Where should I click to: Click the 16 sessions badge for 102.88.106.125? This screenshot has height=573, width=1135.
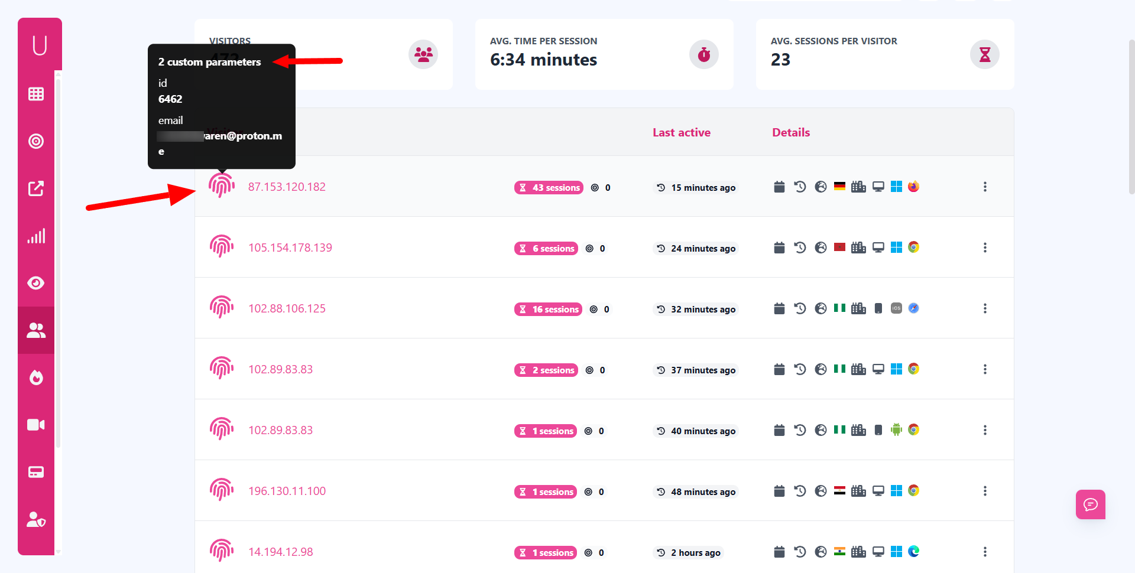[x=548, y=309]
